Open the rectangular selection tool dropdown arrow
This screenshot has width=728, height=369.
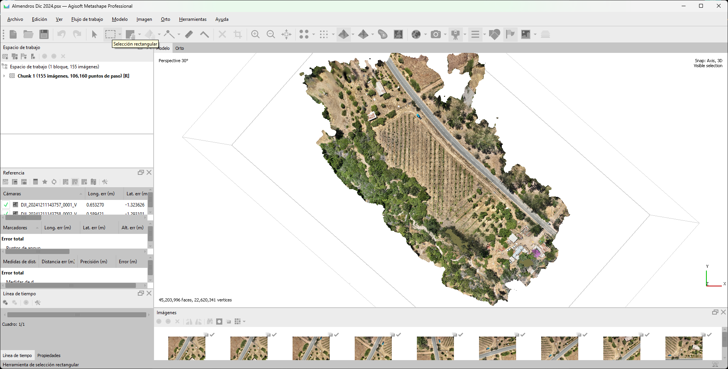point(120,34)
